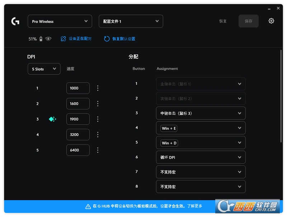Click the DPI slot 5 value field 6400
287x217 pixels.
click(x=78, y=150)
